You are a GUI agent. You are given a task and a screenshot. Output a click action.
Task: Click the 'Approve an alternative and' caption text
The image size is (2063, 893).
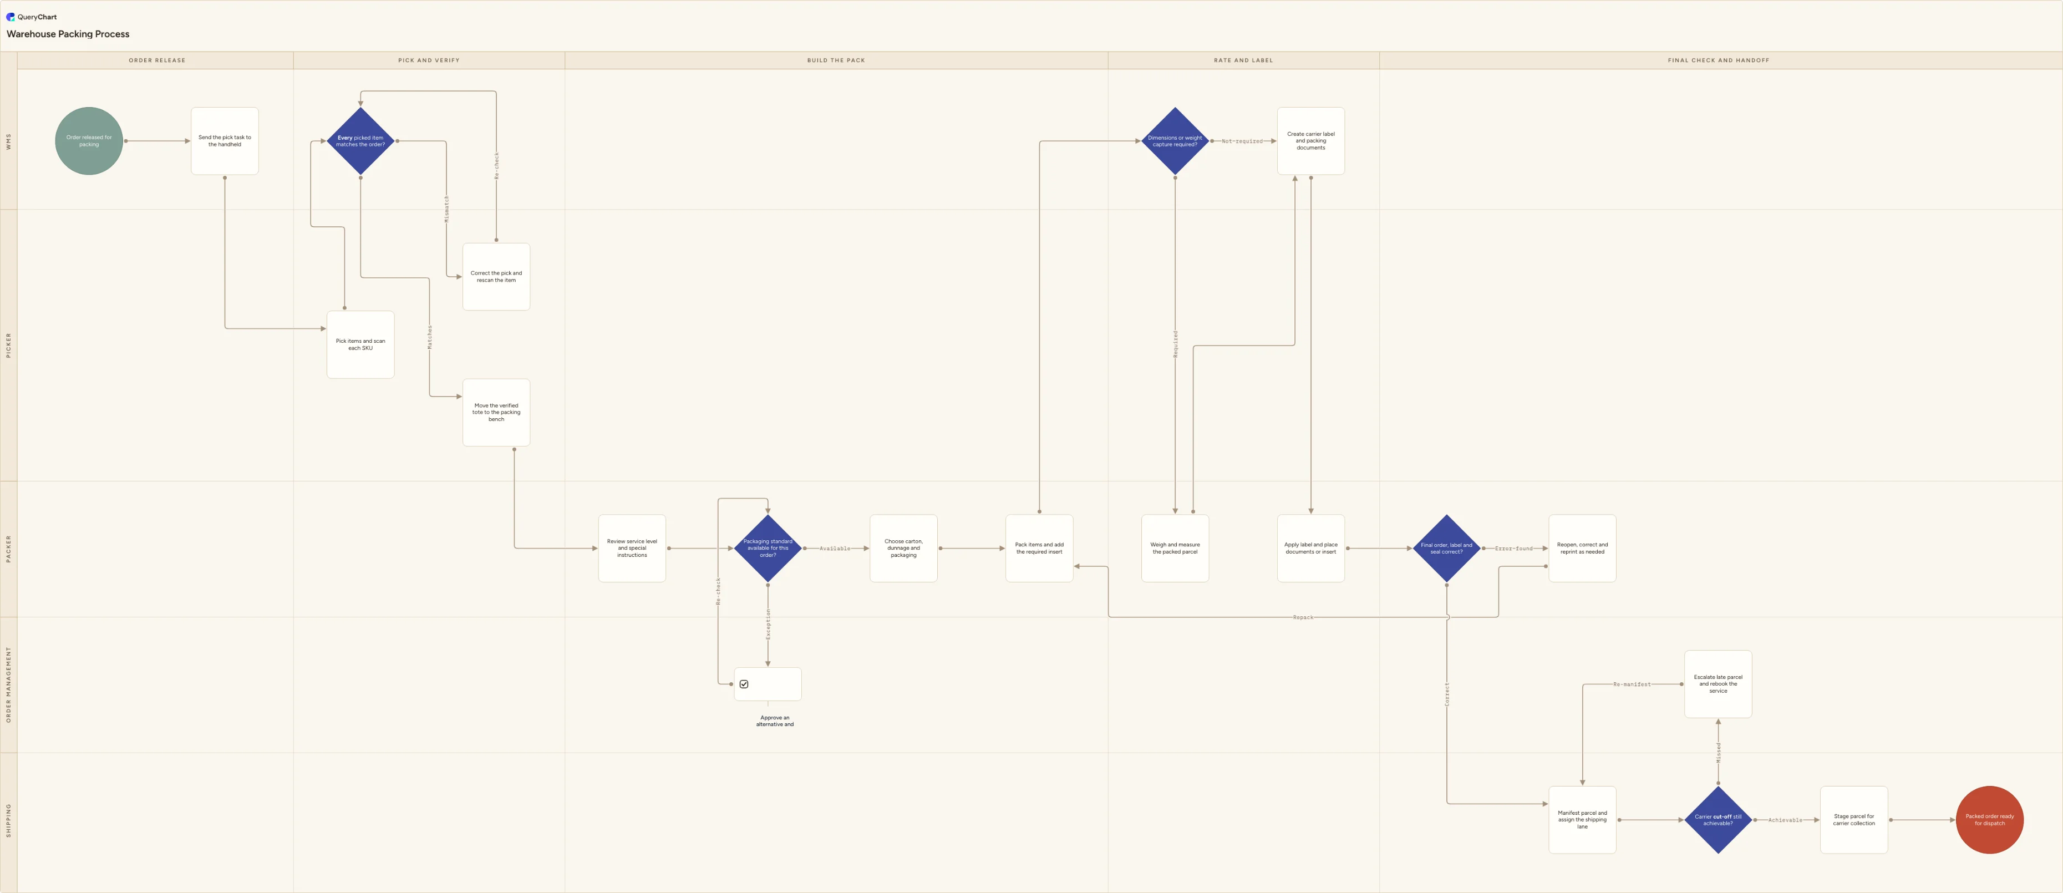click(x=774, y=721)
